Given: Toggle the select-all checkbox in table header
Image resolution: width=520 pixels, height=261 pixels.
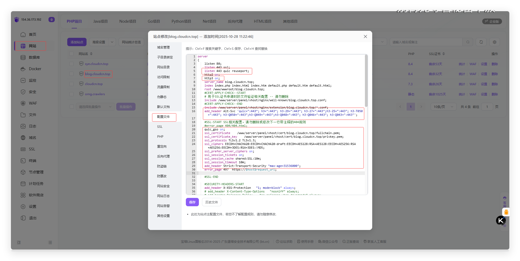Looking at the screenshot, I should (x=71, y=54).
